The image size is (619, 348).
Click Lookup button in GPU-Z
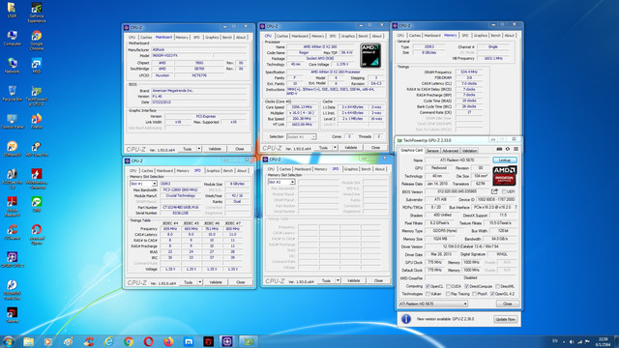coord(505,160)
